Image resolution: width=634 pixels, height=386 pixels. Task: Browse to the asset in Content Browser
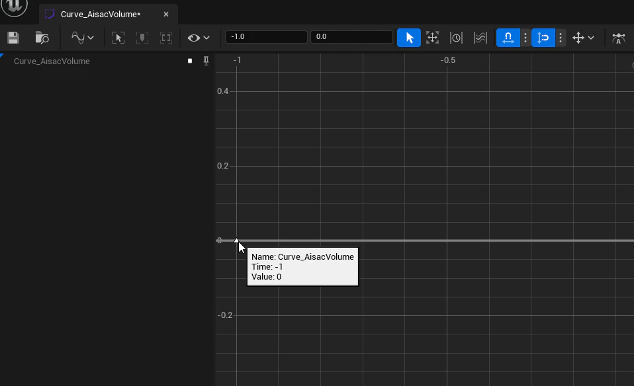coord(42,38)
